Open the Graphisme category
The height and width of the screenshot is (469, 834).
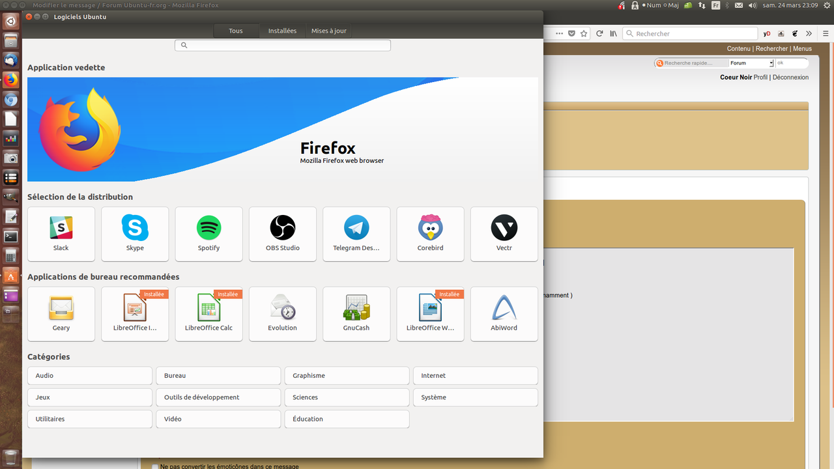click(347, 376)
